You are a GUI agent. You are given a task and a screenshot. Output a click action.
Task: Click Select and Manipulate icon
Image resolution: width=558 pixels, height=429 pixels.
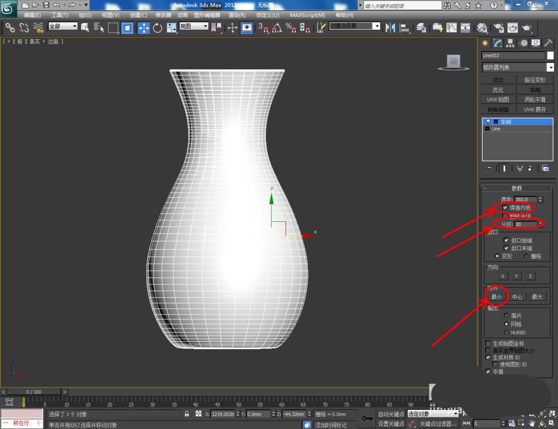[x=232, y=27]
